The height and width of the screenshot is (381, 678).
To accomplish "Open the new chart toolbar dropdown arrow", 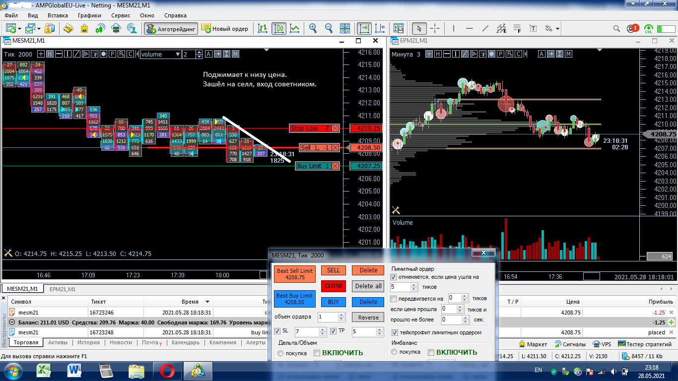I will click(18, 29).
